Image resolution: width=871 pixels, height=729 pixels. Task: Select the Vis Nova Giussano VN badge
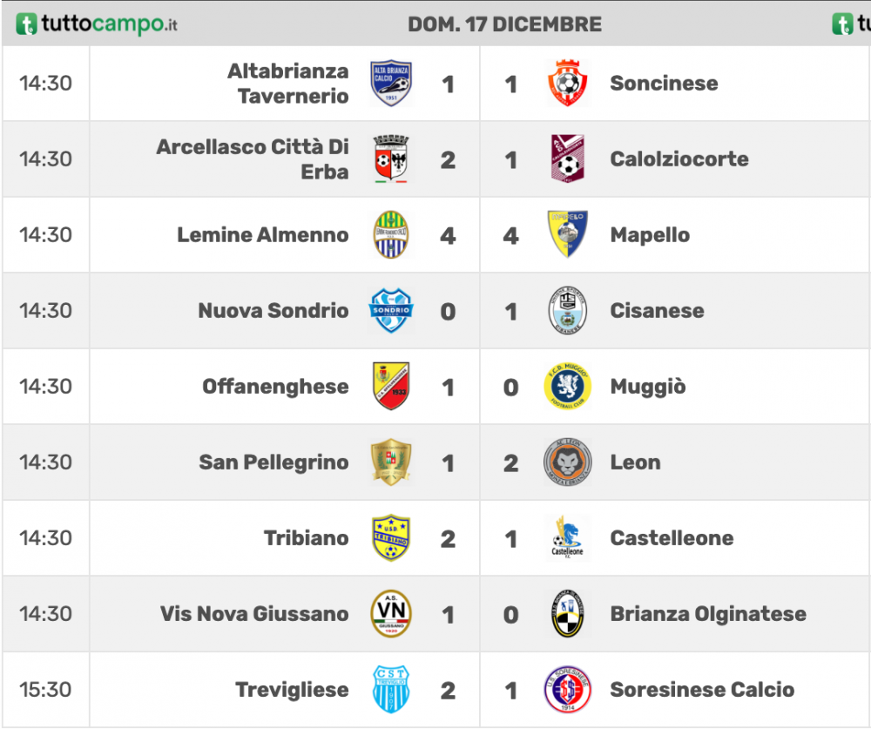391,613
